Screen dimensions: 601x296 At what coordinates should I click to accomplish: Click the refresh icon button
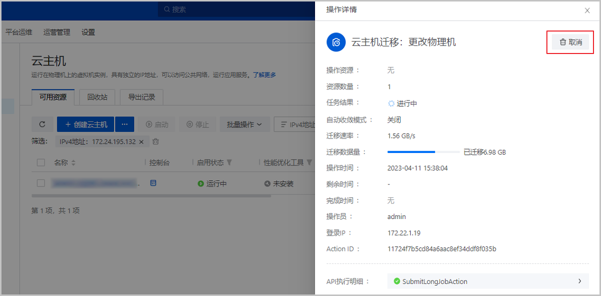[42, 124]
